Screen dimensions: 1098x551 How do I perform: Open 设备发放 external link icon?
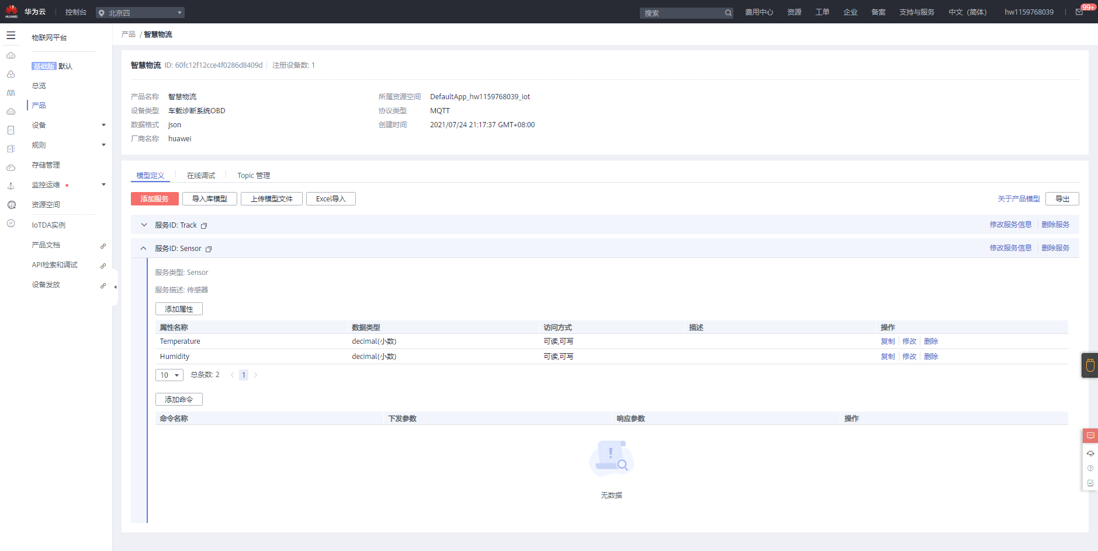click(x=103, y=285)
